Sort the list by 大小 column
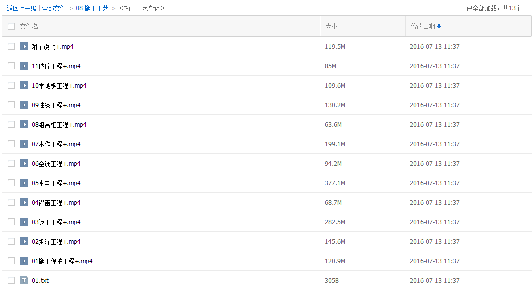The image size is (532, 298). (x=331, y=26)
